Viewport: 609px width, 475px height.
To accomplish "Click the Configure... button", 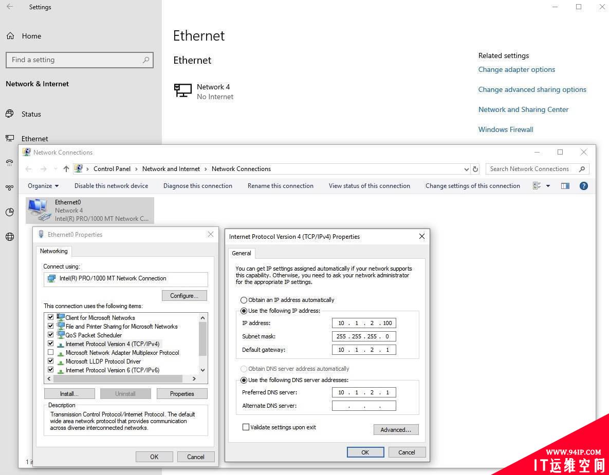I will (x=184, y=296).
